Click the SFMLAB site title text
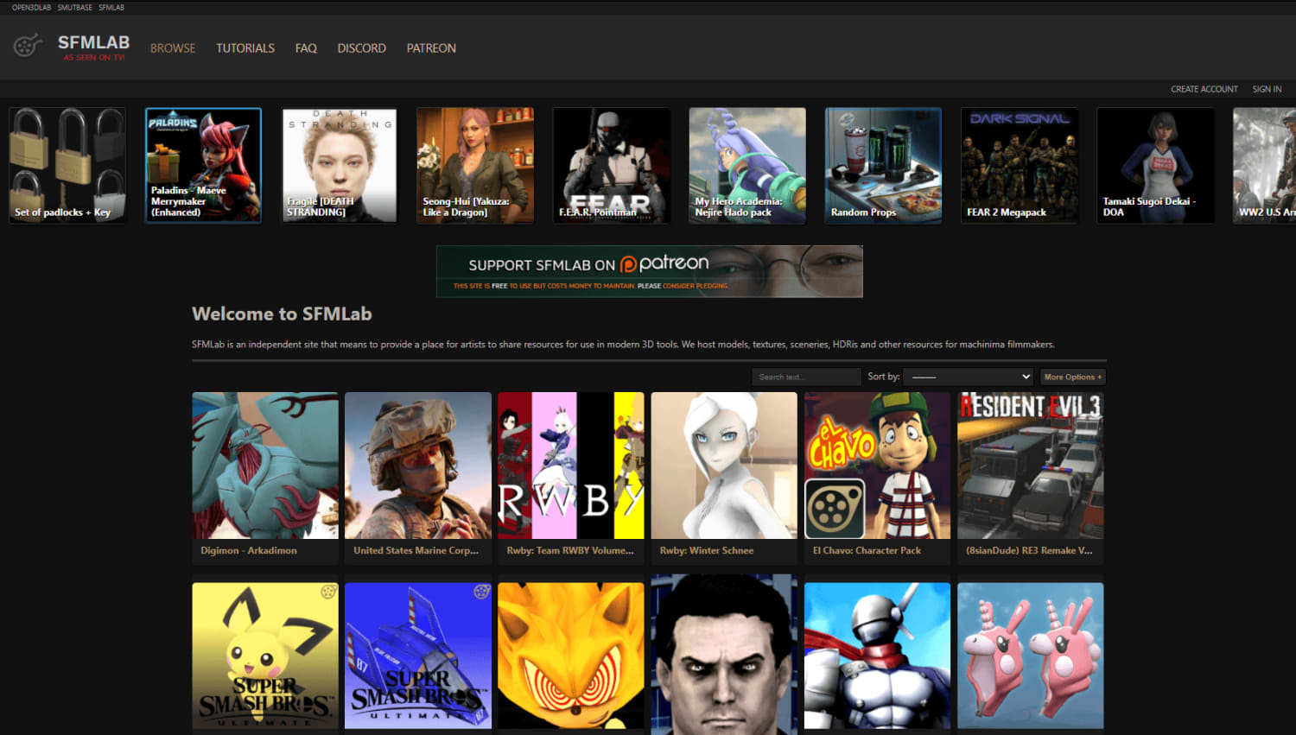 click(x=93, y=42)
